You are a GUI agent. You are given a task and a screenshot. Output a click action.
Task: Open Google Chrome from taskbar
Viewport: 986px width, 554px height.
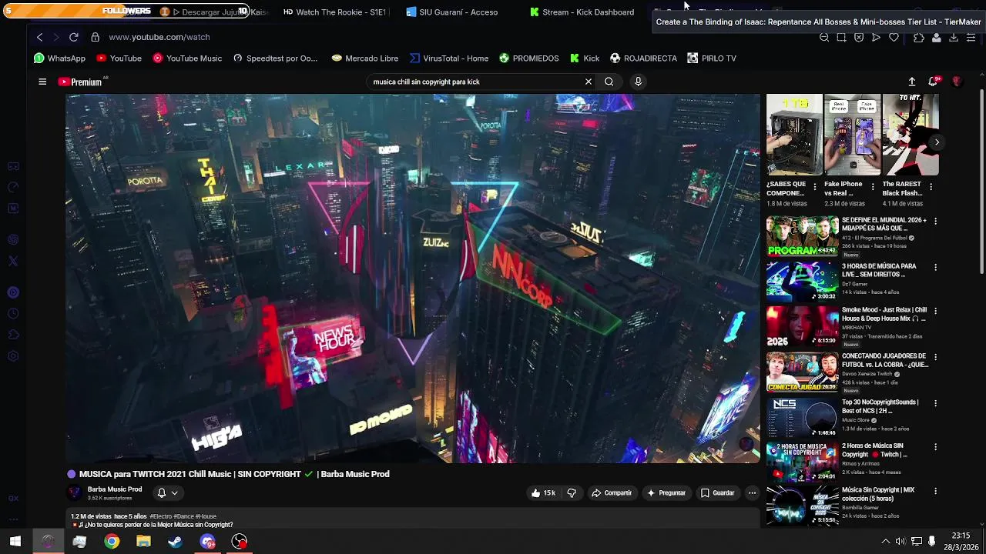click(x=112, y=542)
